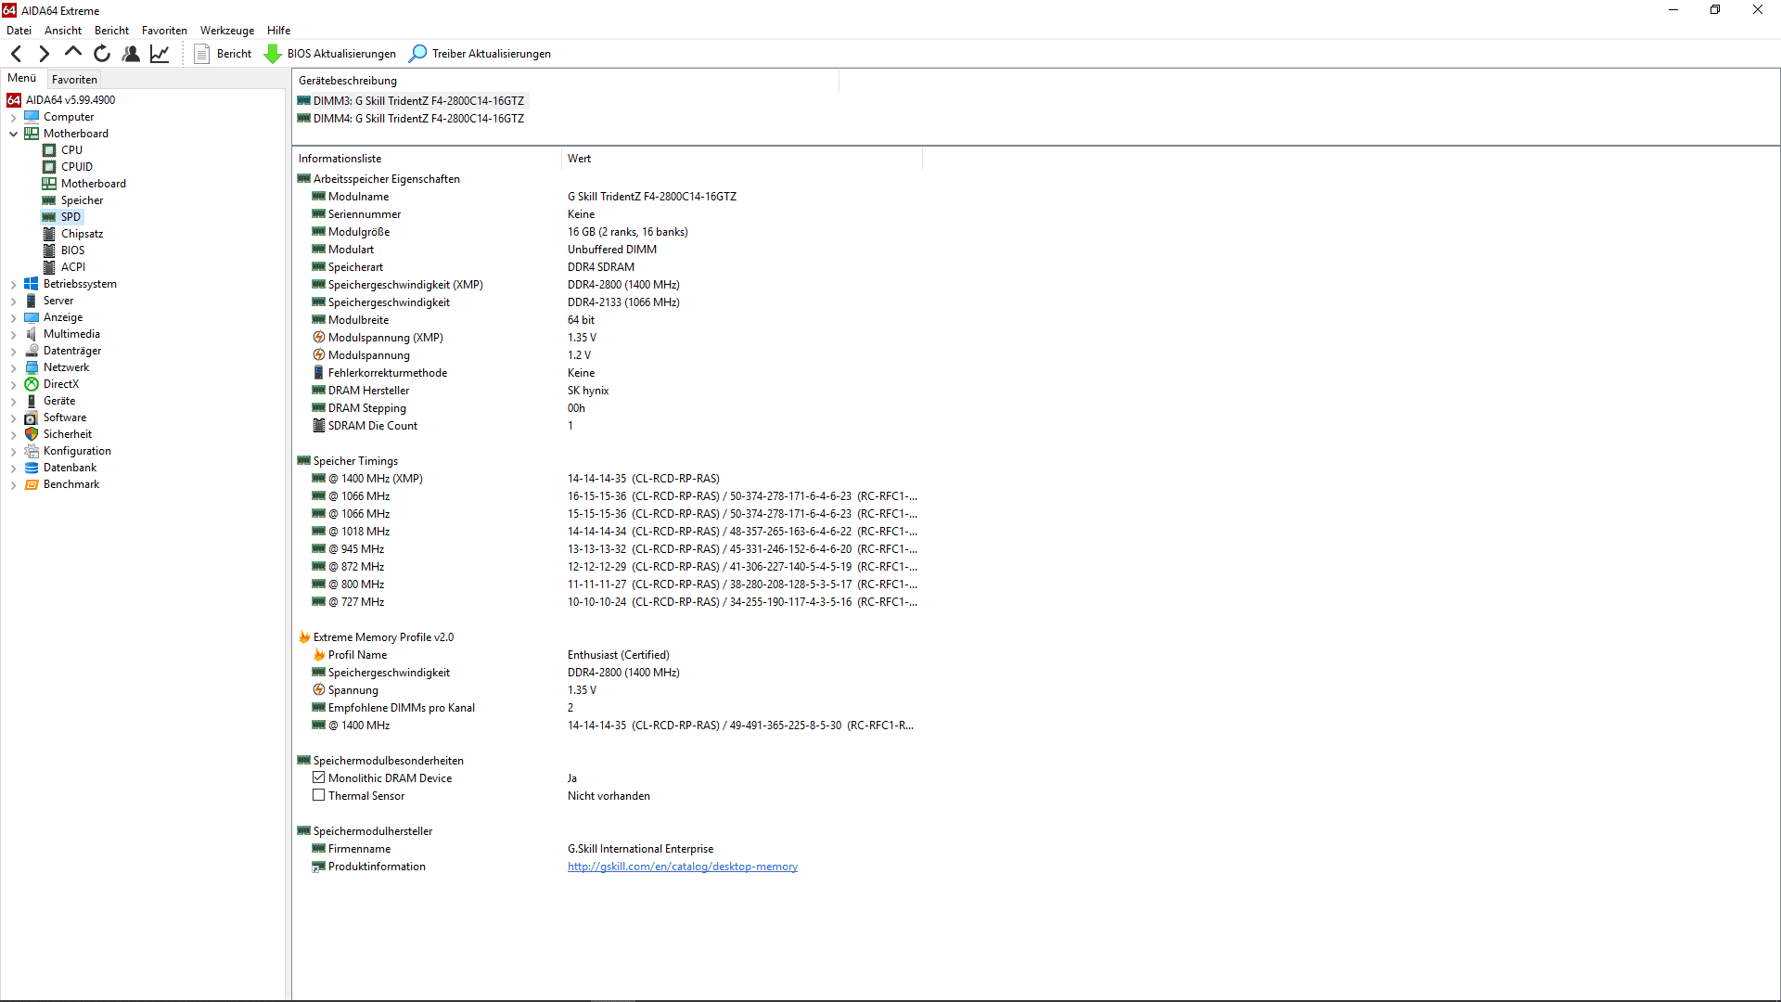
Task: Collapse the Motherboard tree node
Action: (x=13, y=134)
